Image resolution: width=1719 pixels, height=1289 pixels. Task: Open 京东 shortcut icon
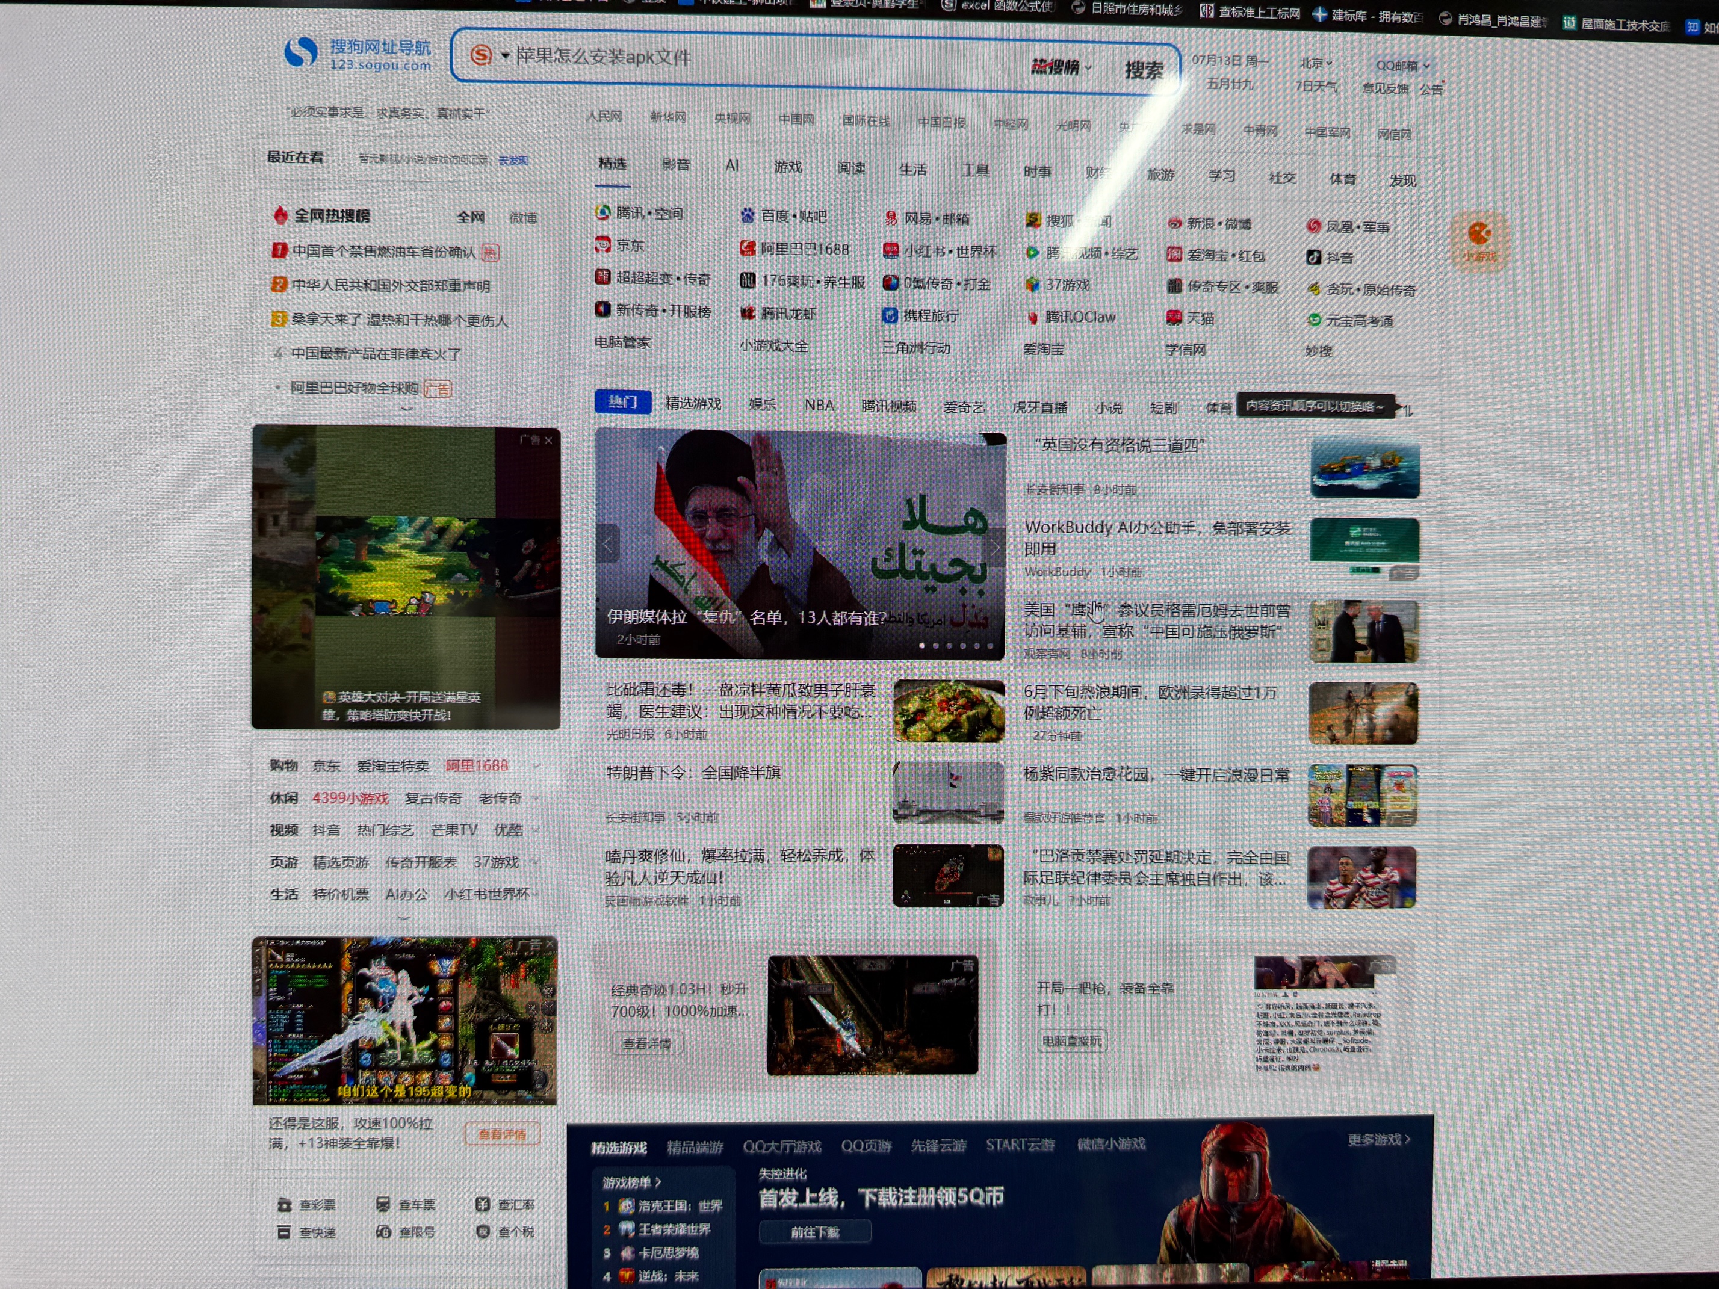(602, 245)
